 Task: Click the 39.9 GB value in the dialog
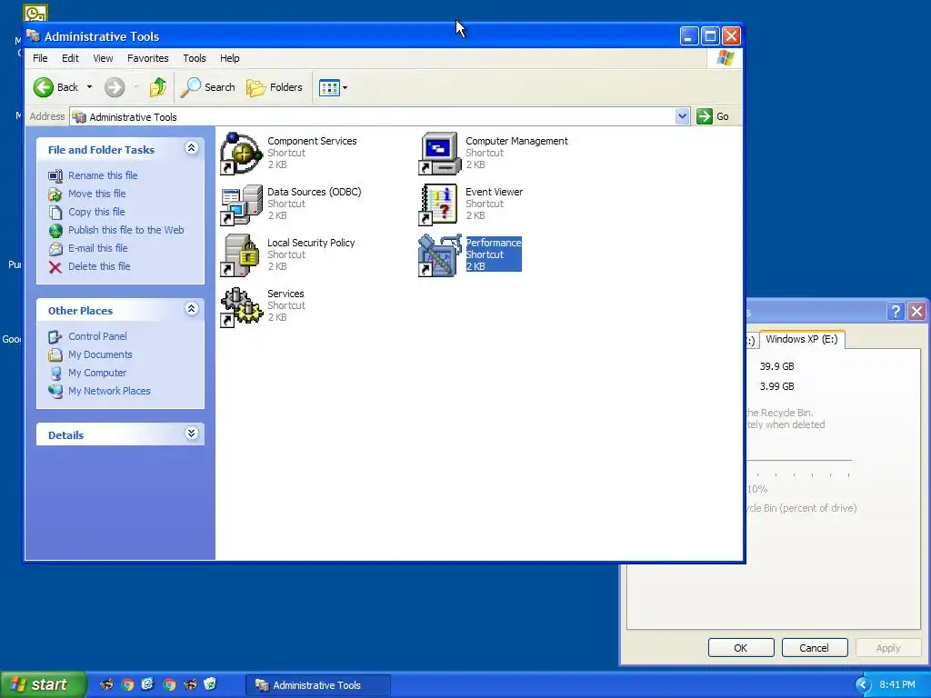[776, 366]
